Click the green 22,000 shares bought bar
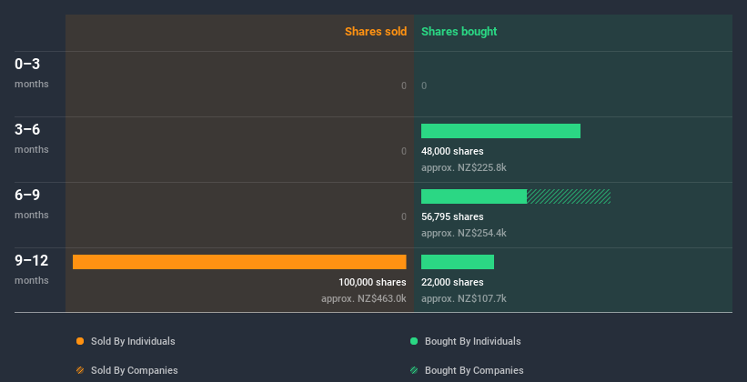Image resolution: width=747 pixels, height=382 pixels. (x=458, y=262)
